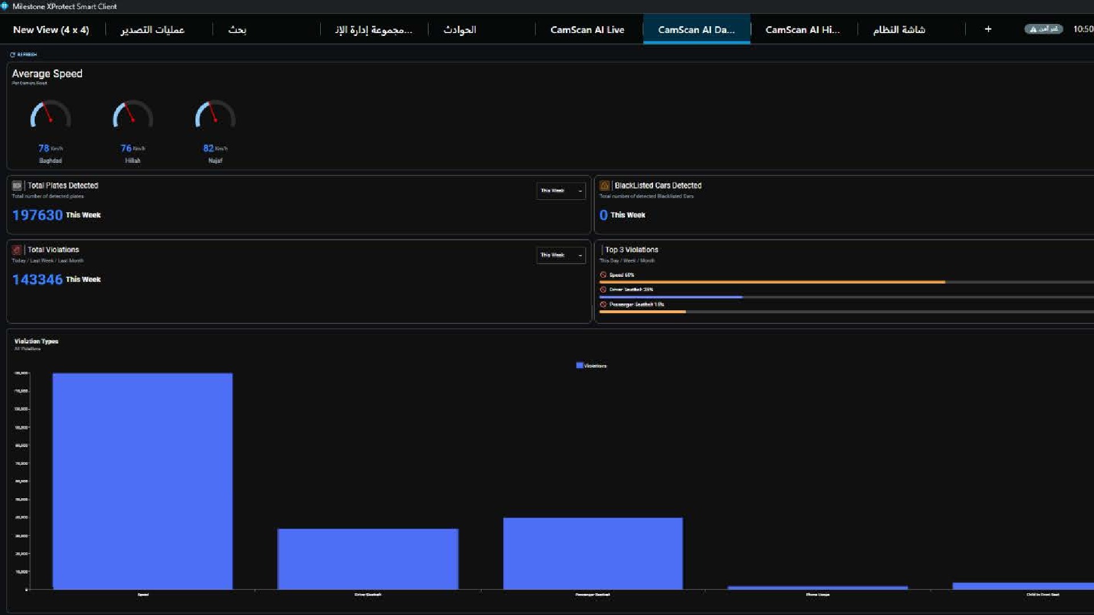Click the BlackListed Cars Detected orange icon
This screenshot has width=1094, height=615.
coord(605,186)
